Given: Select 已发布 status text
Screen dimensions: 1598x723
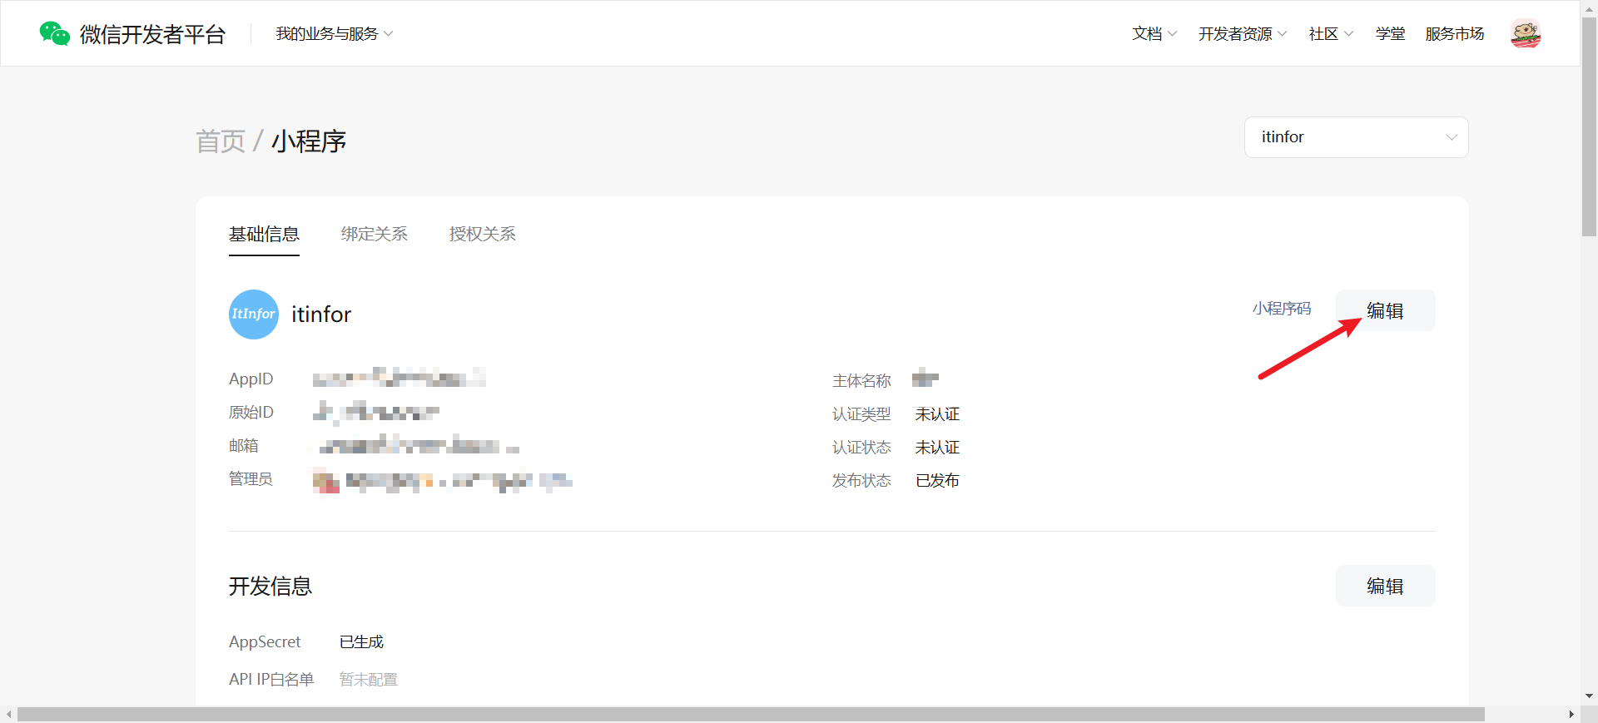Looking at the screenshot, I should click(937, 481).
